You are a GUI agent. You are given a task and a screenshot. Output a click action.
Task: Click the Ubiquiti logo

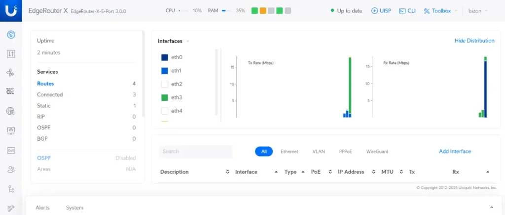click(11, 11)
